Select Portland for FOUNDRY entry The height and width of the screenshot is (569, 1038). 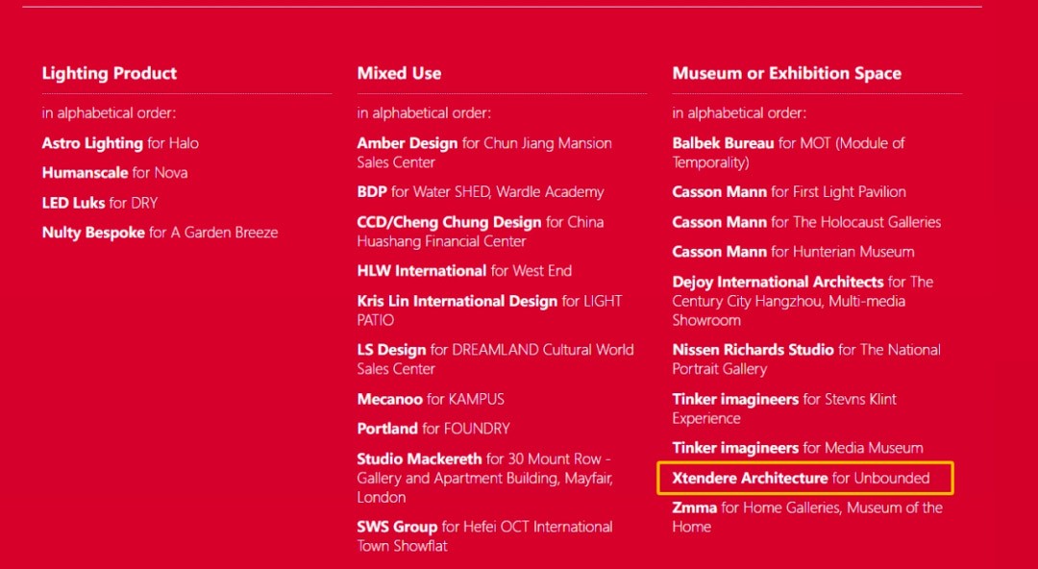(432, 429)
